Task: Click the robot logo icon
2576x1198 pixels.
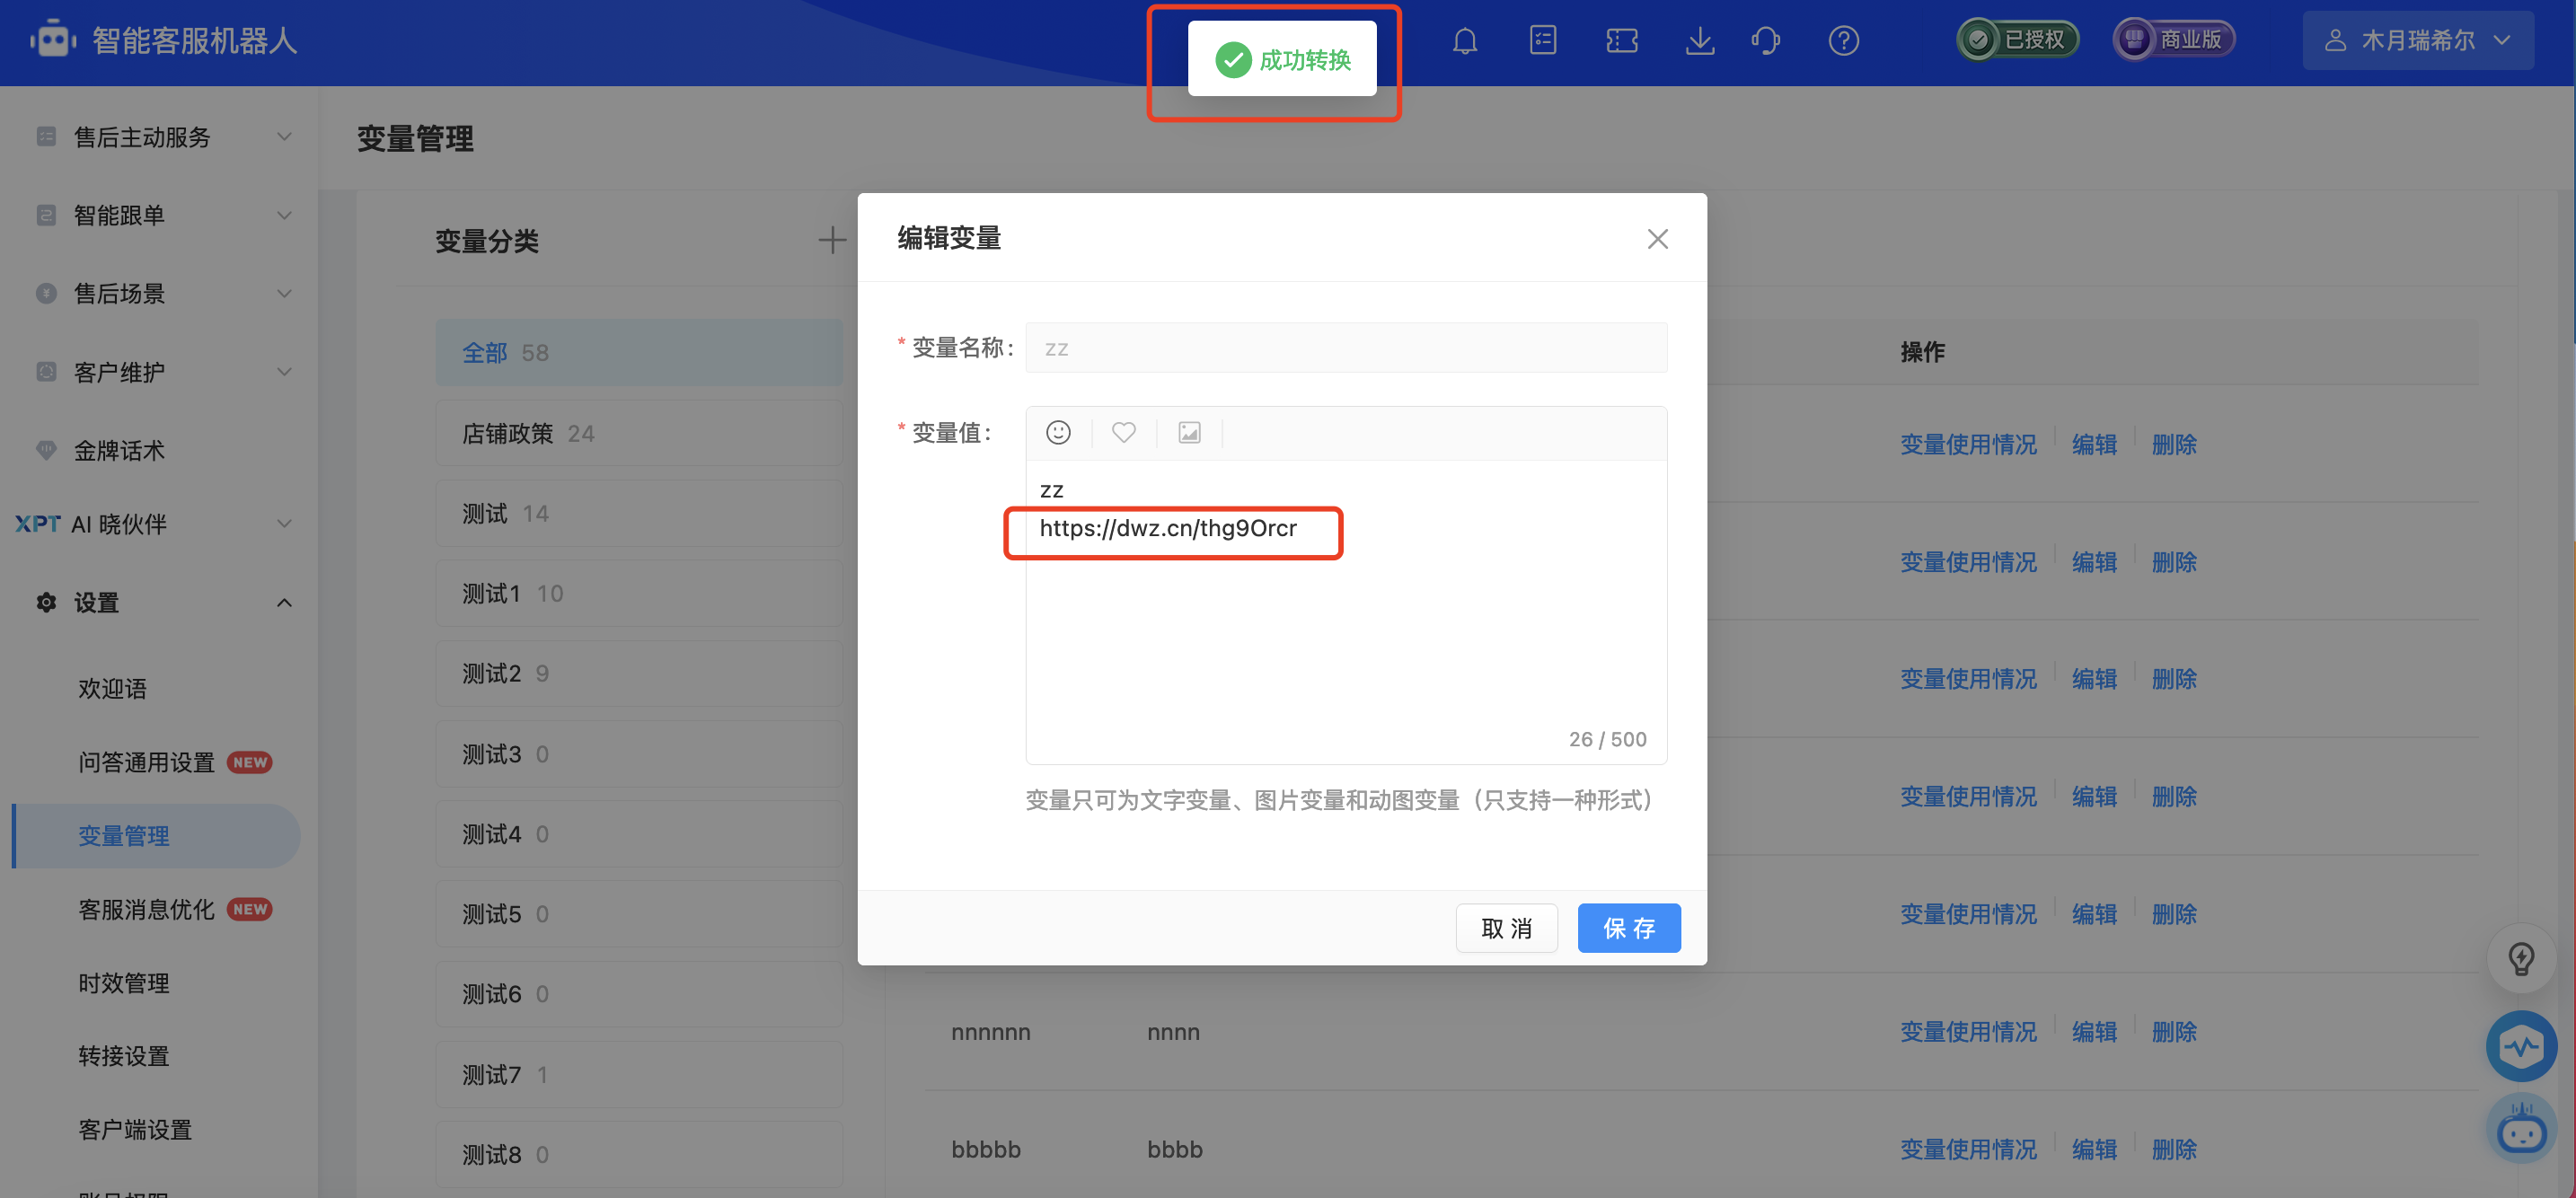Action: 53,40
